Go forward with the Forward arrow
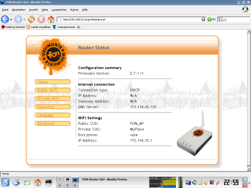251x188 pixels. [18, 20]
